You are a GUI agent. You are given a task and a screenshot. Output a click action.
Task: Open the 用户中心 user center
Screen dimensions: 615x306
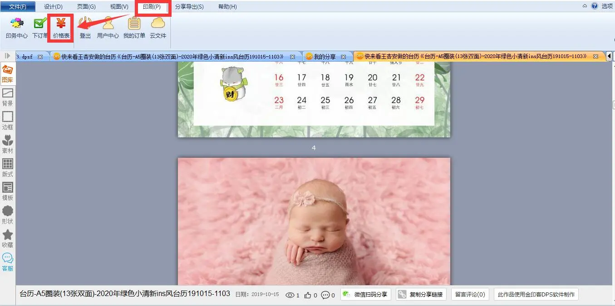[x=108, y=28]
